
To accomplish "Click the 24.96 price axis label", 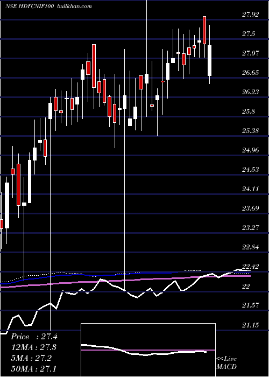I will 251,150.
